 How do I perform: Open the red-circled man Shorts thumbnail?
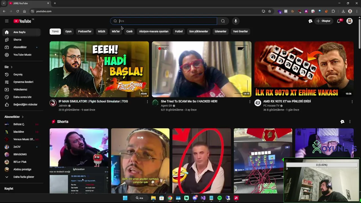pyautogui.click(x=201, y=161)
